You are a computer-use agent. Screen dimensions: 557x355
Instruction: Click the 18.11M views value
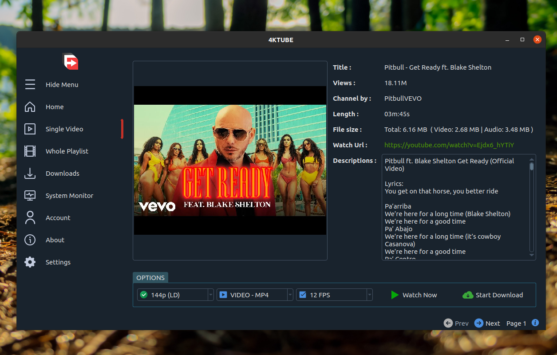(395, 83)
